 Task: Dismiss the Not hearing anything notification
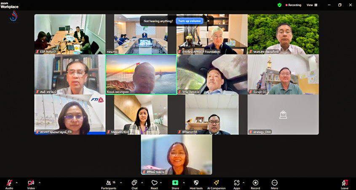pos(208,21)
